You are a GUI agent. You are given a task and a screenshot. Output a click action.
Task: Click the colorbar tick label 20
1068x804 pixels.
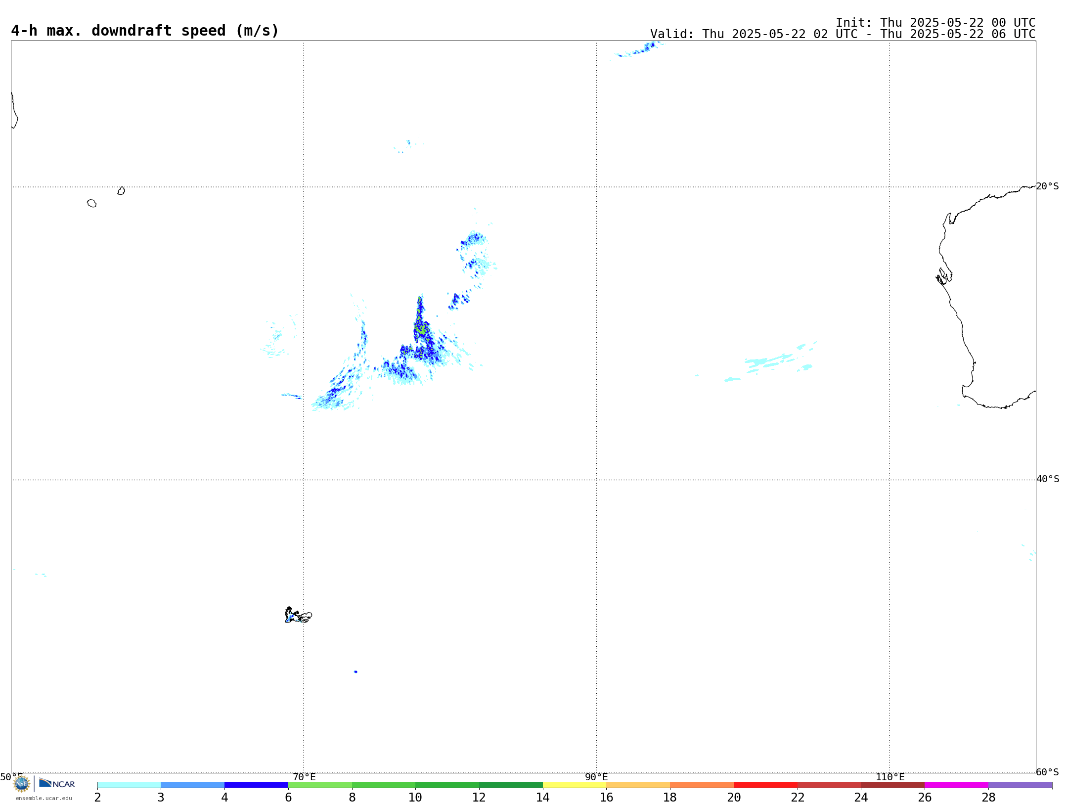(734, 797)
